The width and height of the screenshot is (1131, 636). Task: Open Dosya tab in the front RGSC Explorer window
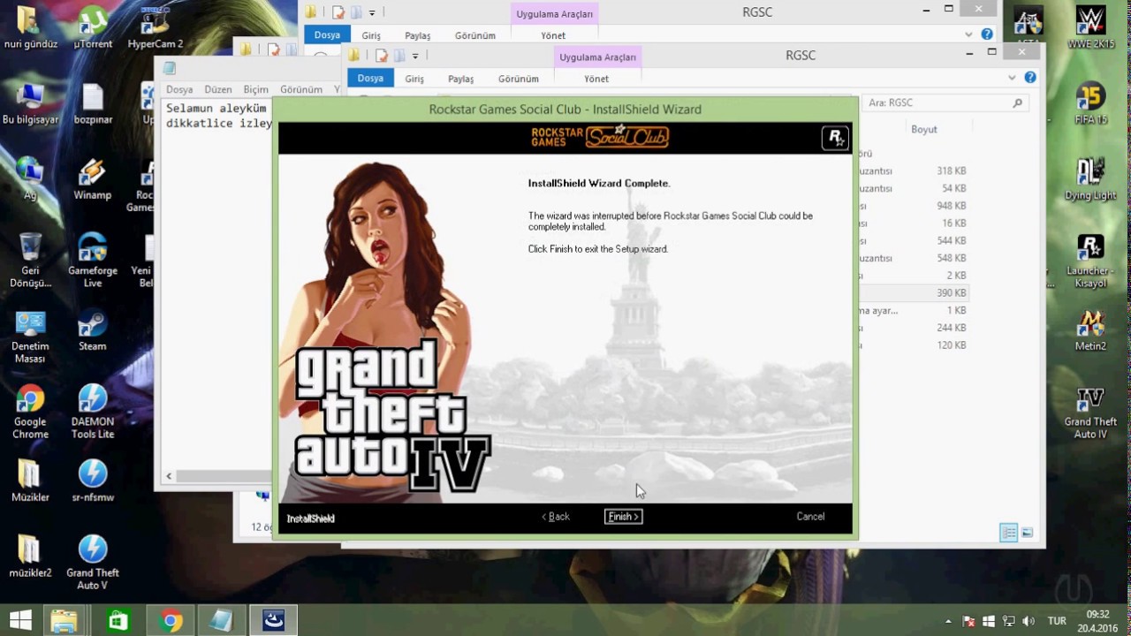pyautogui.click(x=370, y=79)
